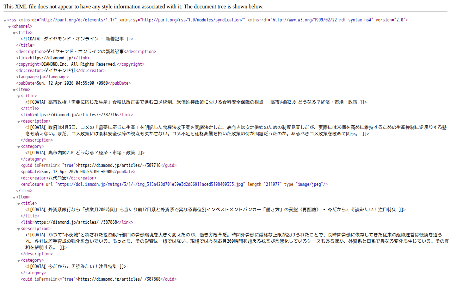Click the description ダイヤモンド・オンラインの新着記事 line

[86, 52]
